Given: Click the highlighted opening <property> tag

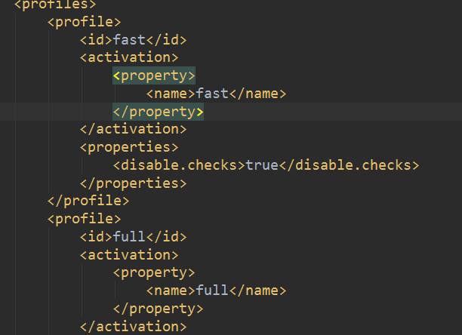Looking at the screenshot, I should coord(154,75).
